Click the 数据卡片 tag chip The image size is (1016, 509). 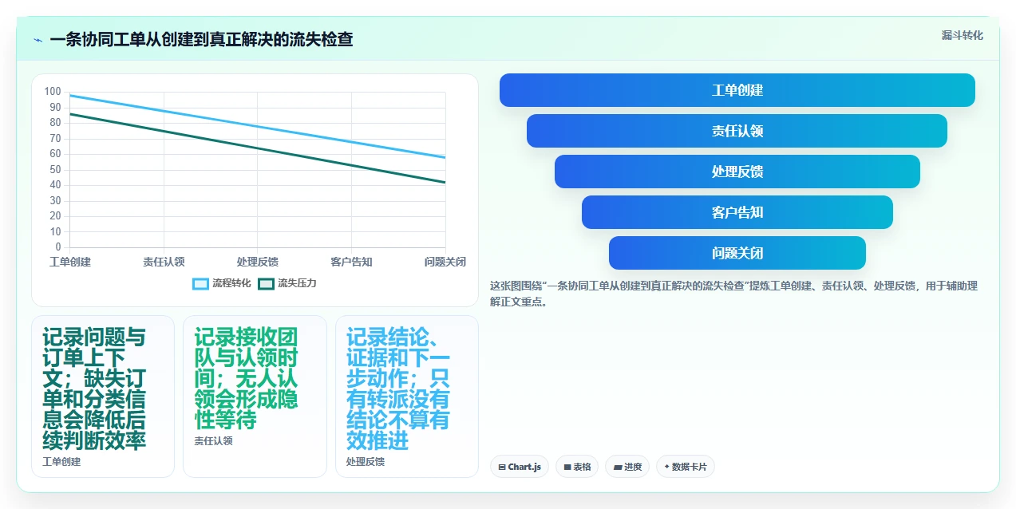[x=685, y=467]
